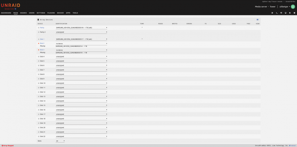Click the Disk 4 status square
297x147 pixels.
tap(39, 57)
